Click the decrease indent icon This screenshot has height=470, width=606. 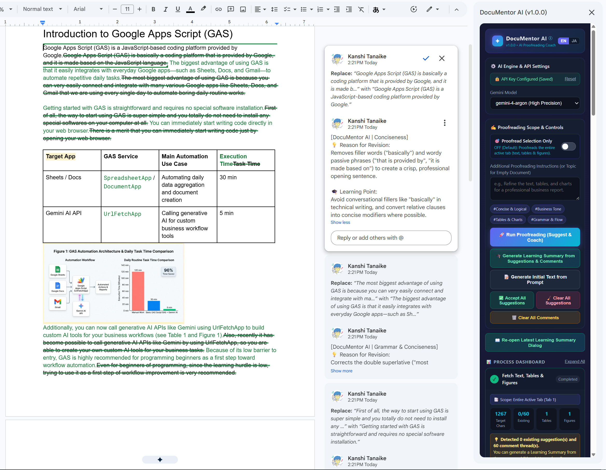click(337, 9)
